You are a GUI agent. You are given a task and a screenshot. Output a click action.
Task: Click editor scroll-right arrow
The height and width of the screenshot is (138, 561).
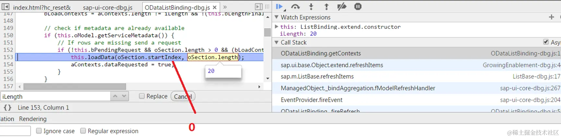pos(259,86)
